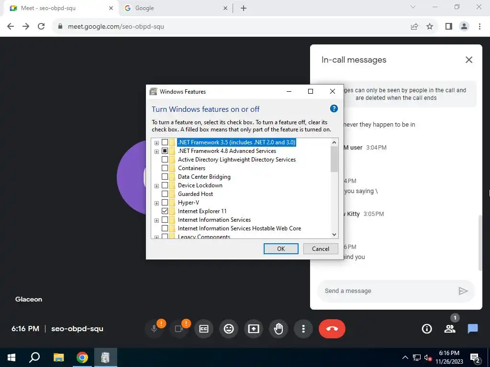Enable Data Center Bridging checkbox

[165, 177]
